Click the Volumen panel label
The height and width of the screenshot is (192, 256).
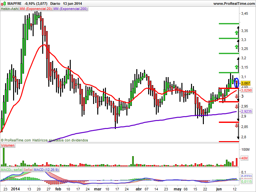[x=8, y=146]
